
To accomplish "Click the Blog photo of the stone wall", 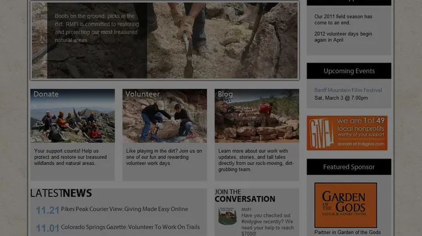I will (x=257, y=121).
